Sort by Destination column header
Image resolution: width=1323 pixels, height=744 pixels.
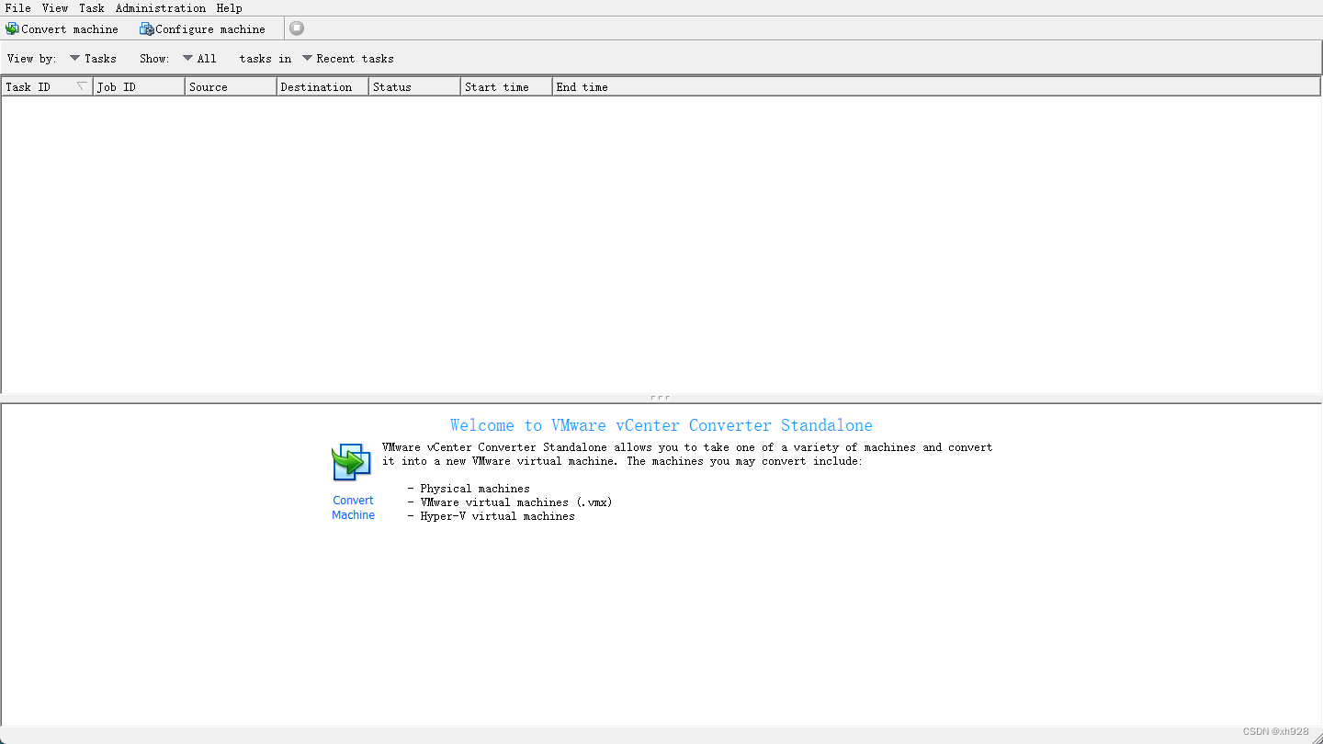[322, 86]
